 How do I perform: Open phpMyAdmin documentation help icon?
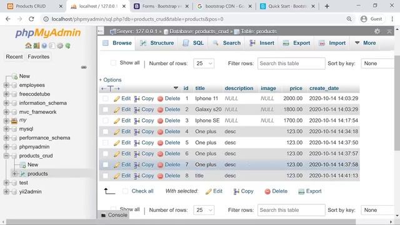(44, 46)
